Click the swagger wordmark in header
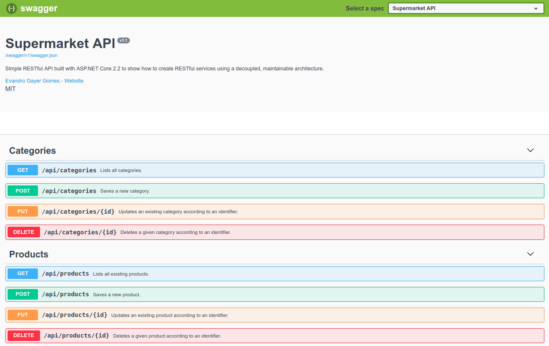The image size is (549, 346). (39, 8)
